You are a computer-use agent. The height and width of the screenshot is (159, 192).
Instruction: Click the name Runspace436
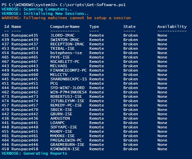(x=25, y=118)
